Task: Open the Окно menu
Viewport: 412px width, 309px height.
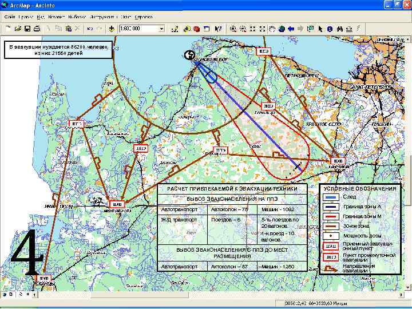Action: click(126, 17)
